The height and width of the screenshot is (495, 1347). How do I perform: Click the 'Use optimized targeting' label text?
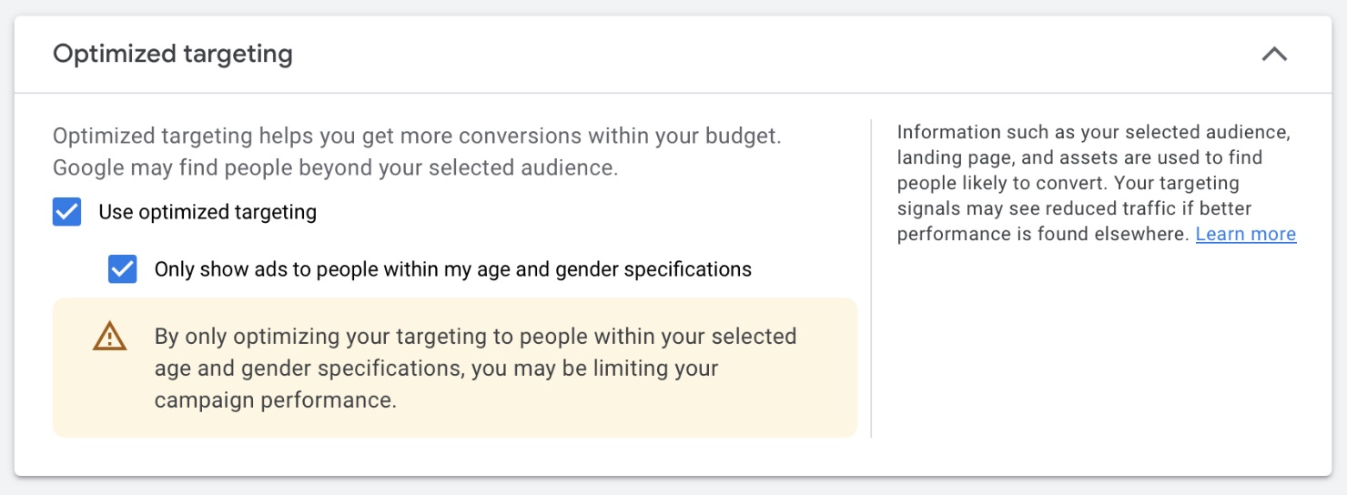pyautogui.click(x=208, y=213)
